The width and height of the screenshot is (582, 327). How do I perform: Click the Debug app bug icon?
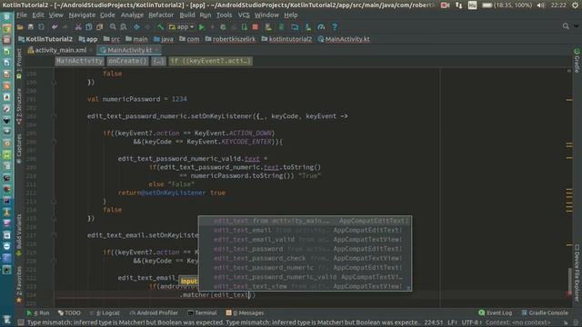click(x=223, y=27)
